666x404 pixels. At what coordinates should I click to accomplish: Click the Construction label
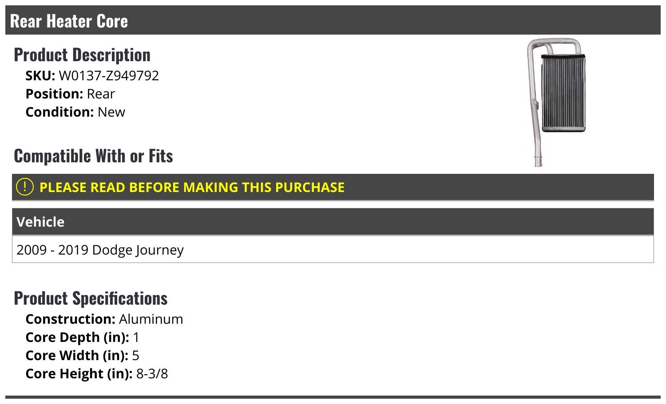click(x=71, y=319)
